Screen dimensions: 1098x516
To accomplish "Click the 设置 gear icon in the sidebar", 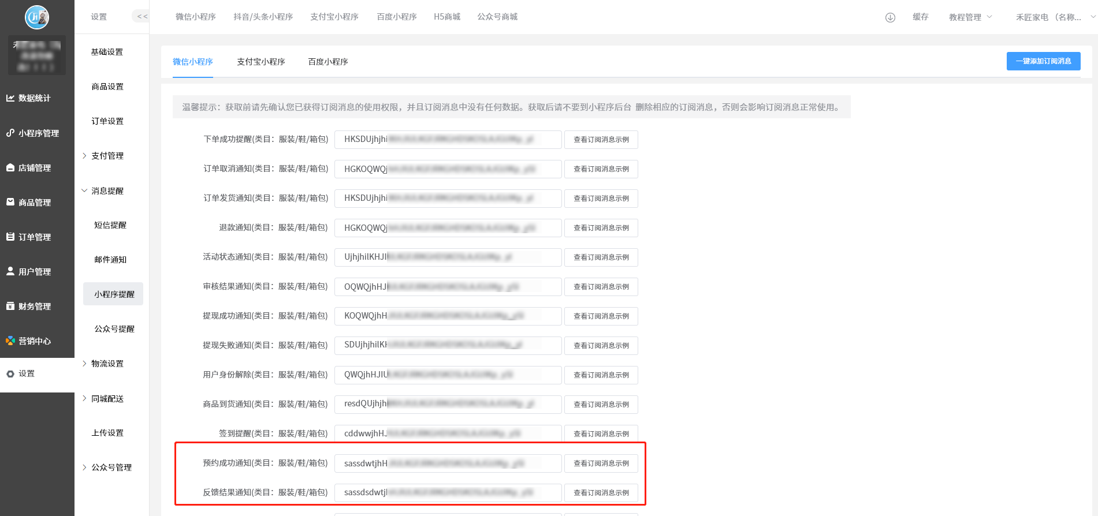I will tap(10, 374).
